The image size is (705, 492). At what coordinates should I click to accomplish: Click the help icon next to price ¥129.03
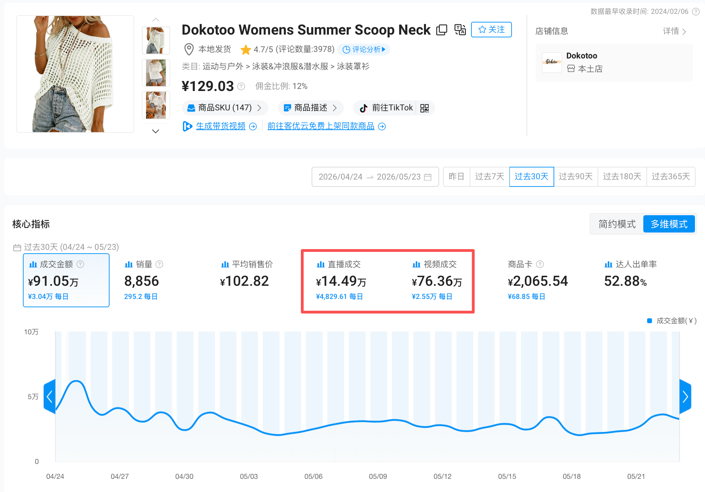tap(241, 86)
